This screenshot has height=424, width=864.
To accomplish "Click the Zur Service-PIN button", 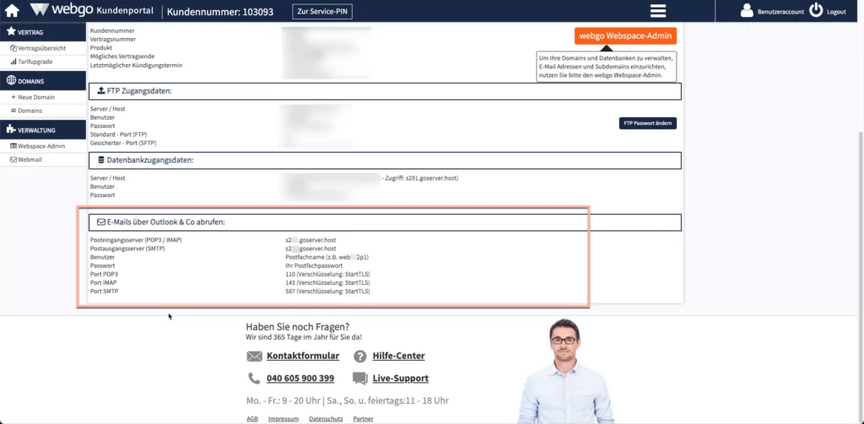I will (x=322, y=12).
